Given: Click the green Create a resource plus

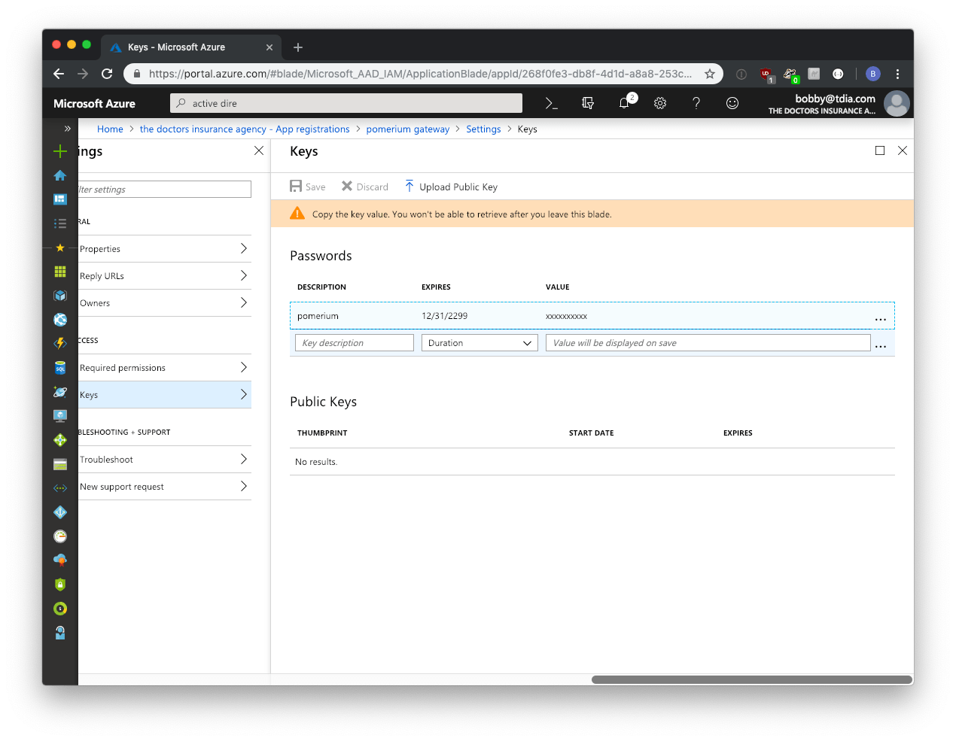Looking at the screenshot, I should point(60,151).
